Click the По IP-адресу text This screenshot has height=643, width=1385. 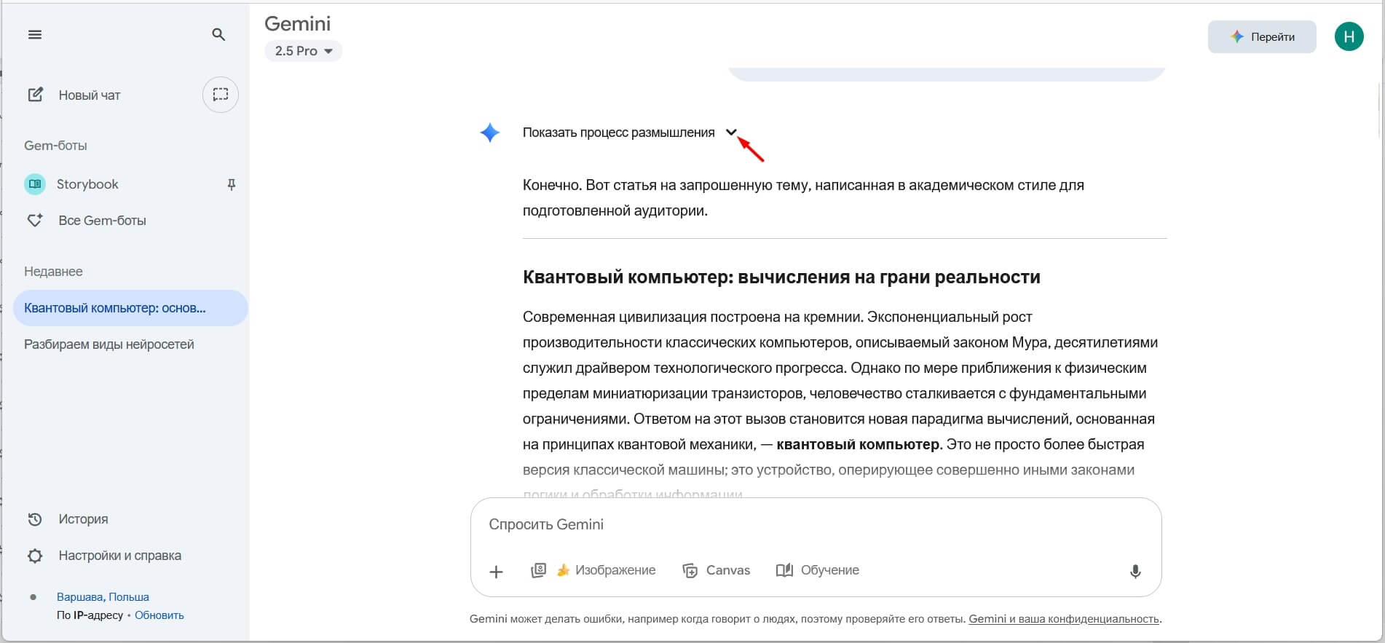click(90, 615)
